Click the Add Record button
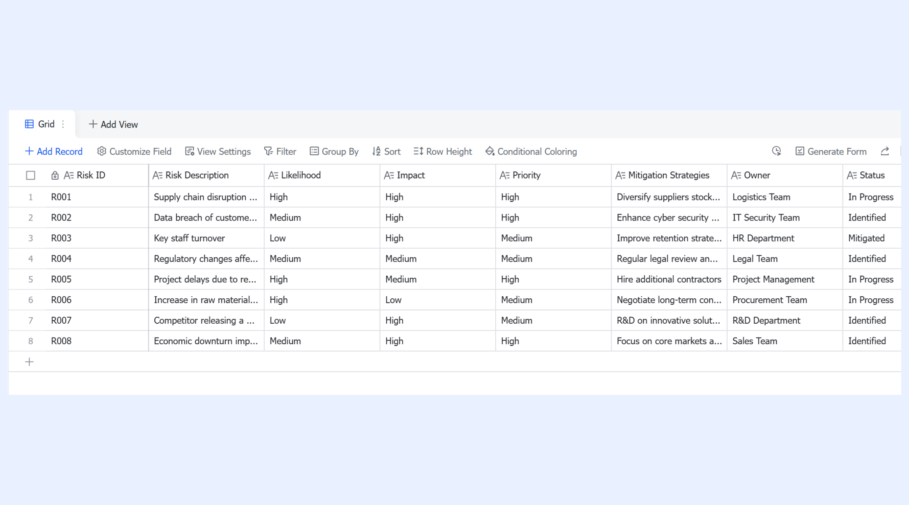909x505 pixels. pos(54,151)
